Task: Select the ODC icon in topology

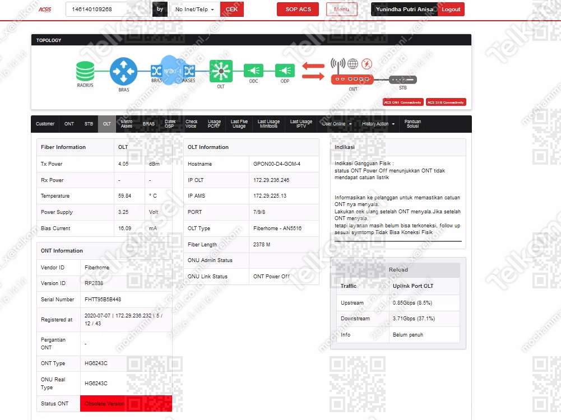Action: point(253,71)
